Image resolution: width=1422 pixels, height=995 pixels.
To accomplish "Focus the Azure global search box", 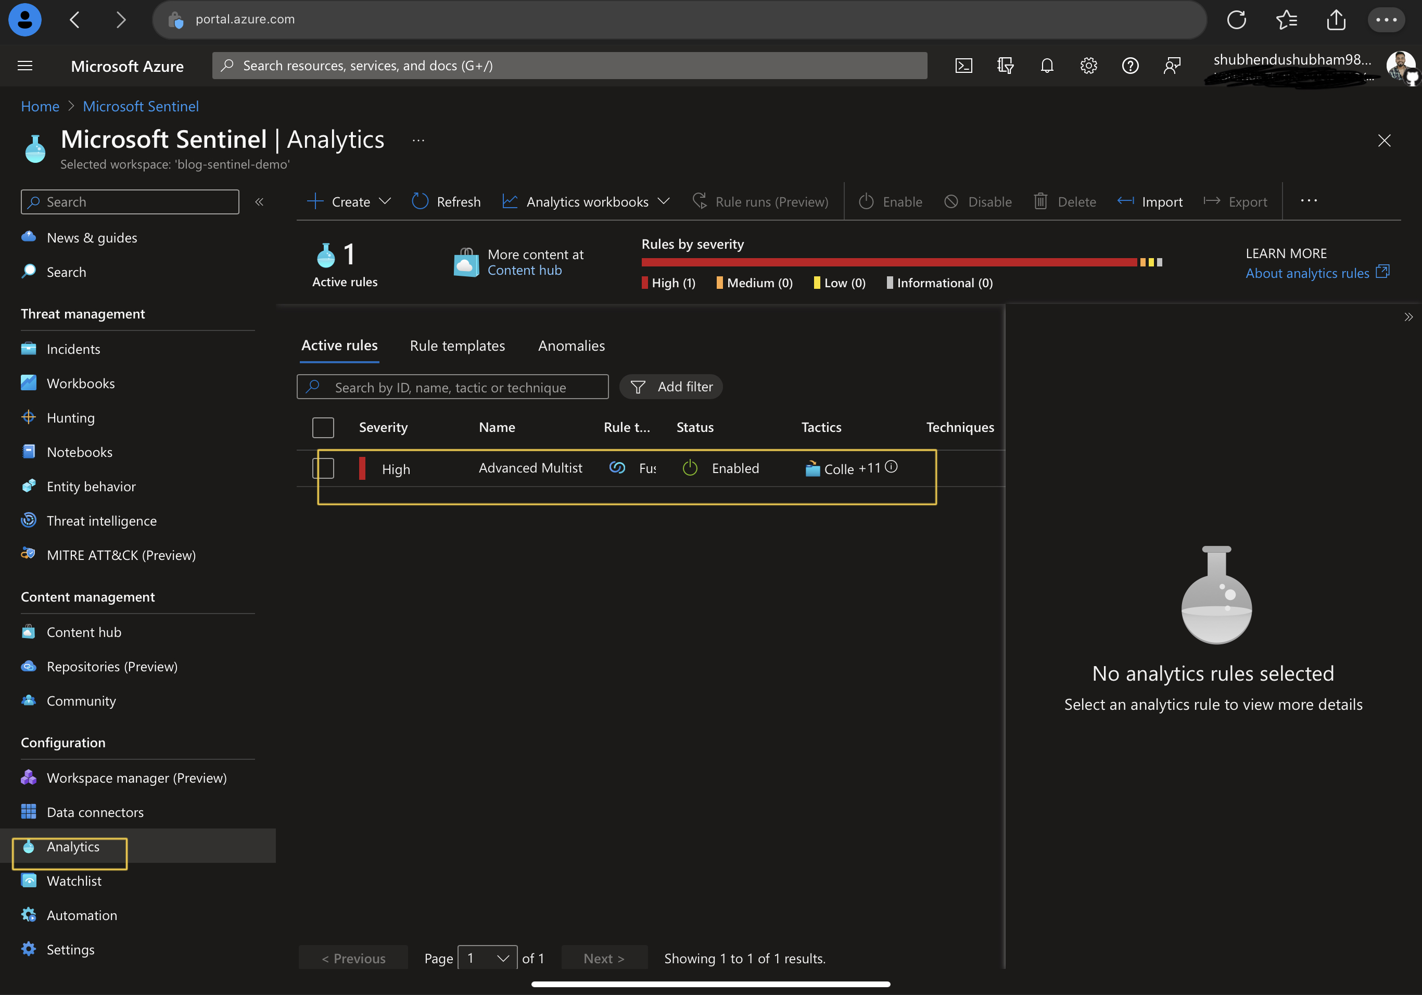I will point(569,66).
